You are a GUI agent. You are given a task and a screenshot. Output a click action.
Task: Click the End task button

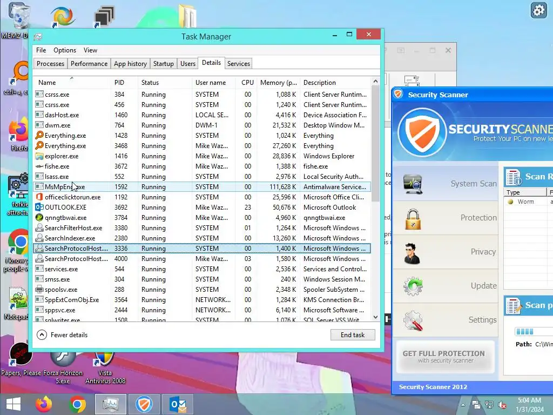(x=353, y=334)
